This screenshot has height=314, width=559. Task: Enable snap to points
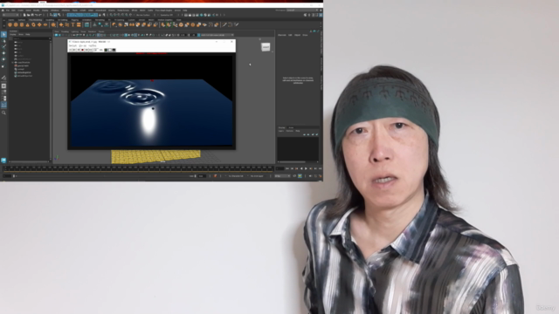pyautogui.click(x=120, y=15)
